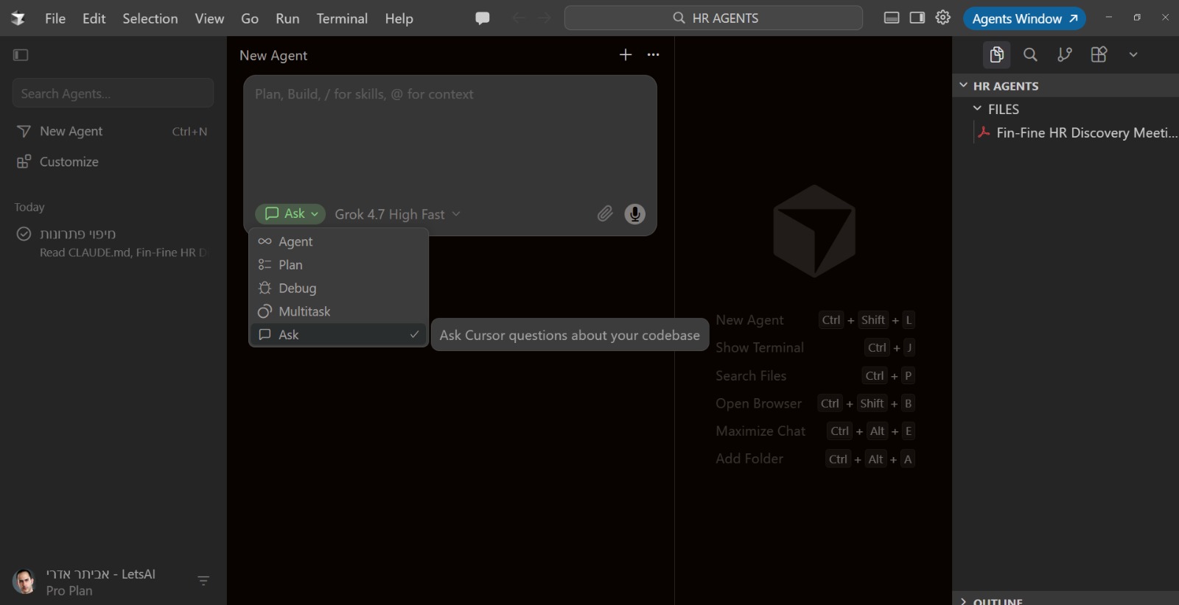Open the search icon in the right panel
Viewport: 1179px width, 605px height.
click(1030, 54)
